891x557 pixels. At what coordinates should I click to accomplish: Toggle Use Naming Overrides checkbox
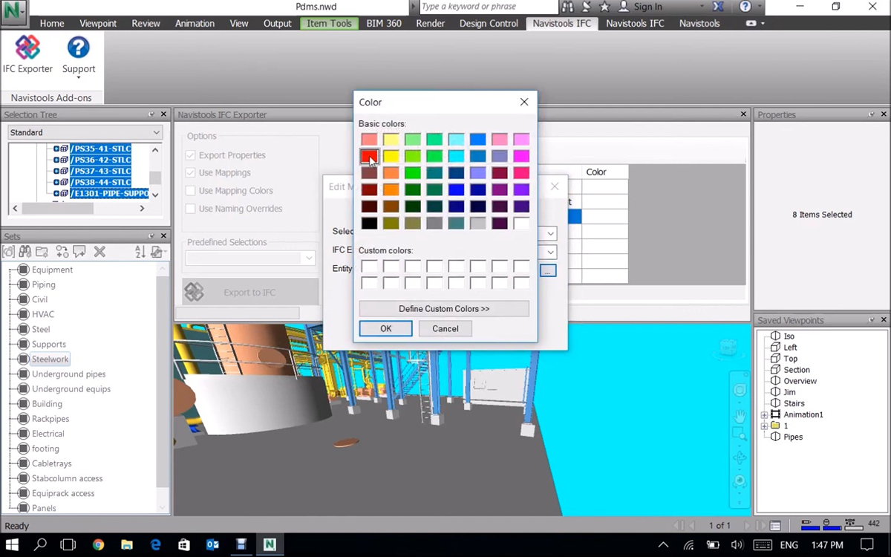point(191,209)
